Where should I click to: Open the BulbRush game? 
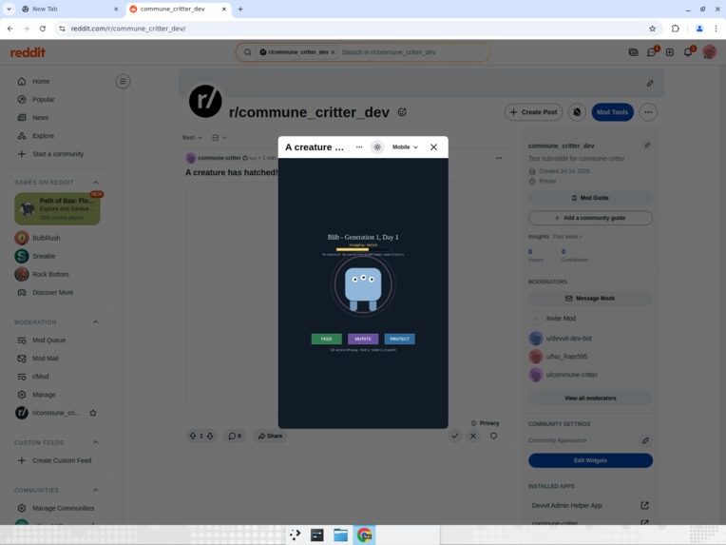tap(47, 238)
